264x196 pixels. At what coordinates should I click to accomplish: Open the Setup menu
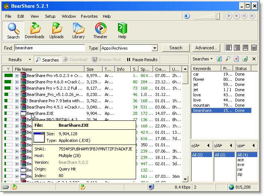50,16
